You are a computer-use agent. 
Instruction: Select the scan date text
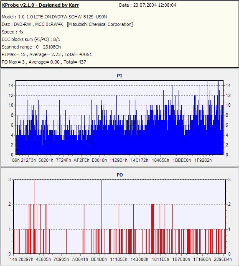point(147,5)
